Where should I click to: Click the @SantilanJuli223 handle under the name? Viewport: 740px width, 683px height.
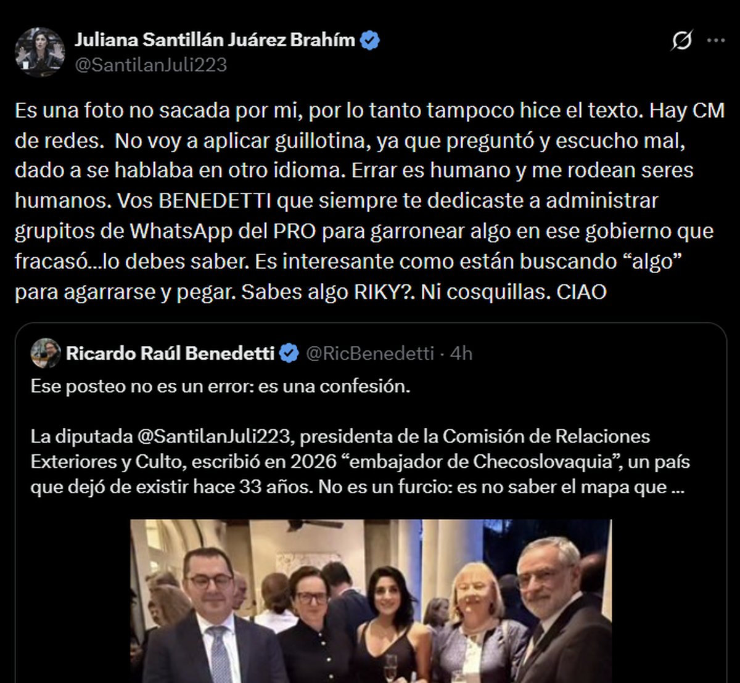click(151, 65)
